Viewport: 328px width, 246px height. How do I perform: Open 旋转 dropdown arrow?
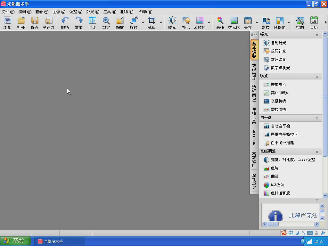pos(143,23)
